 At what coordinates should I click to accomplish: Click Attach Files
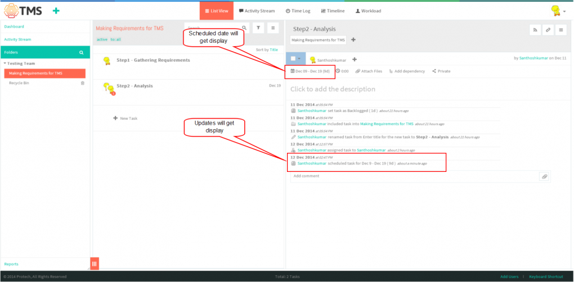pyautogui.click(x=369, y=71)
